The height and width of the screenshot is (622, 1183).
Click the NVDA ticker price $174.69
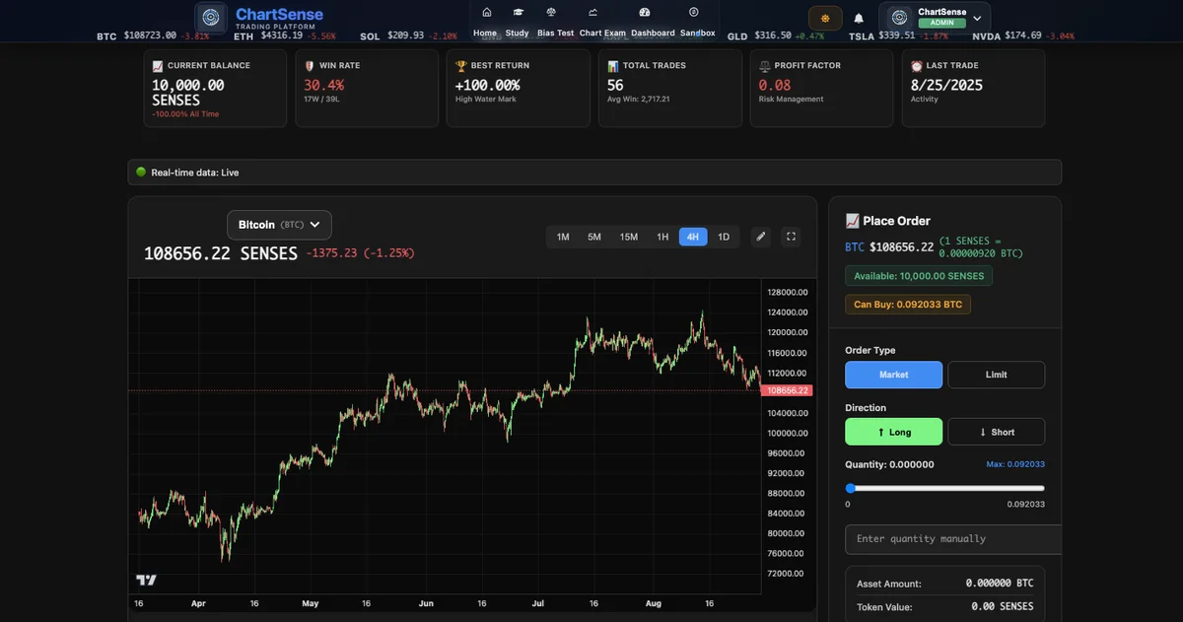coord(1023,35)
